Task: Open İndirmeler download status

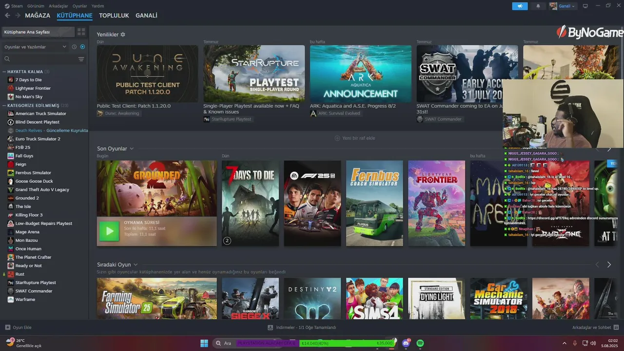Action: click(x=302, y=328)
